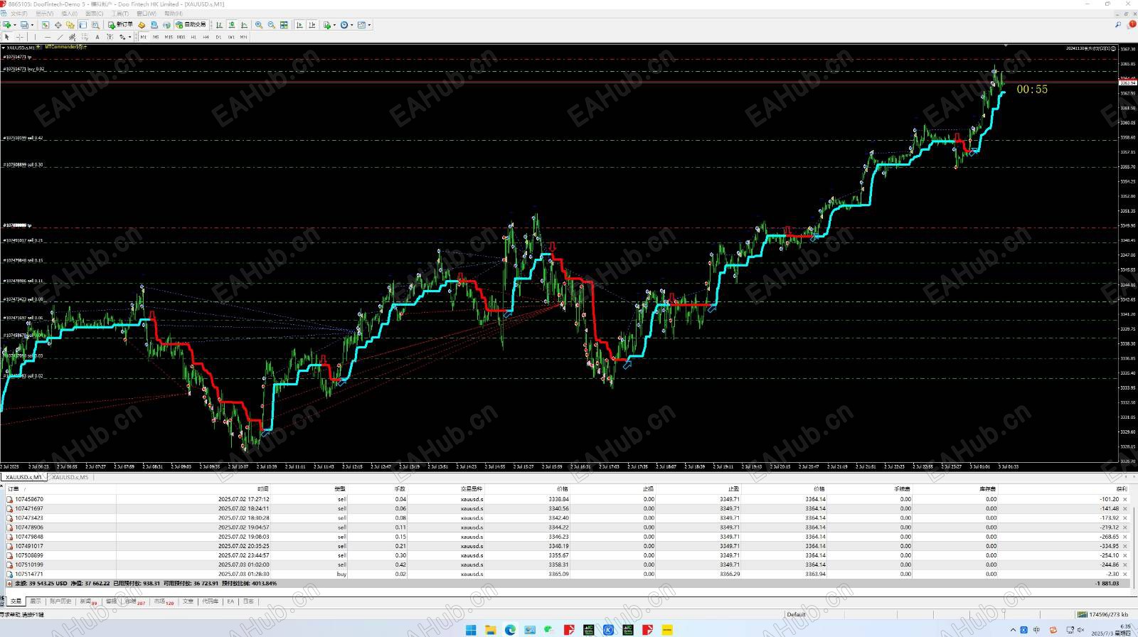
Task: Open the 插入 (Insert) menu
Action: click(69, 14)
